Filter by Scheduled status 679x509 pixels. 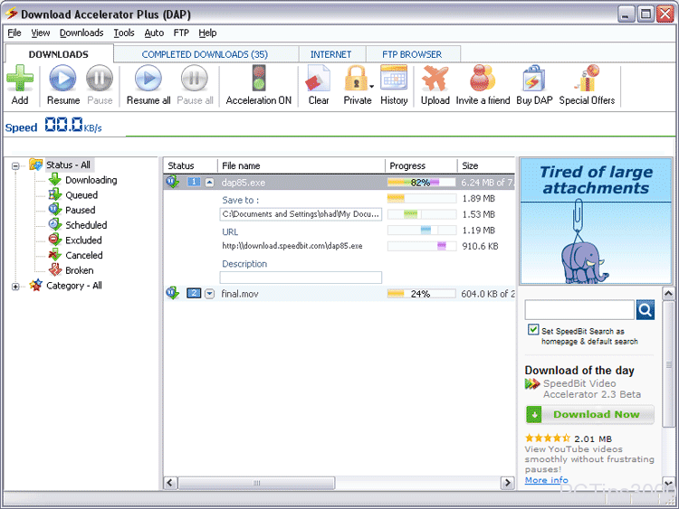(86, 225)
